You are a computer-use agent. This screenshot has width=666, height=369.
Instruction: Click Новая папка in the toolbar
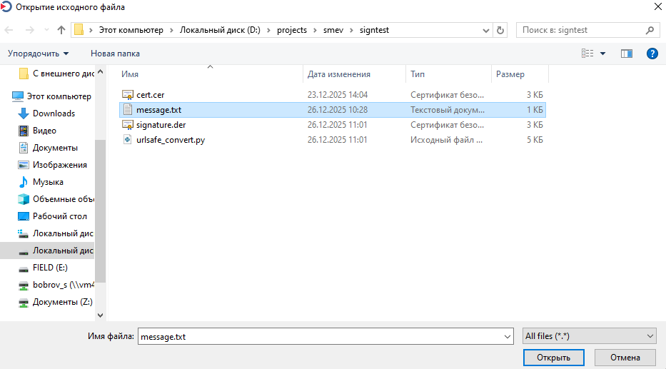115,54
